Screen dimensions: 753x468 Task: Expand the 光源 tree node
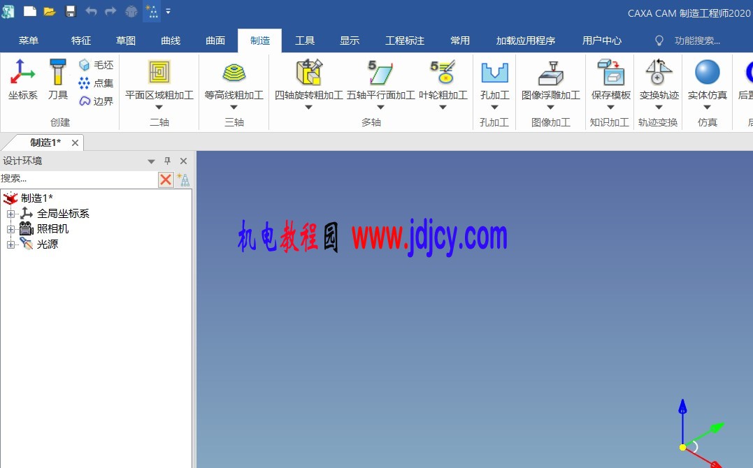click(10, 244)
